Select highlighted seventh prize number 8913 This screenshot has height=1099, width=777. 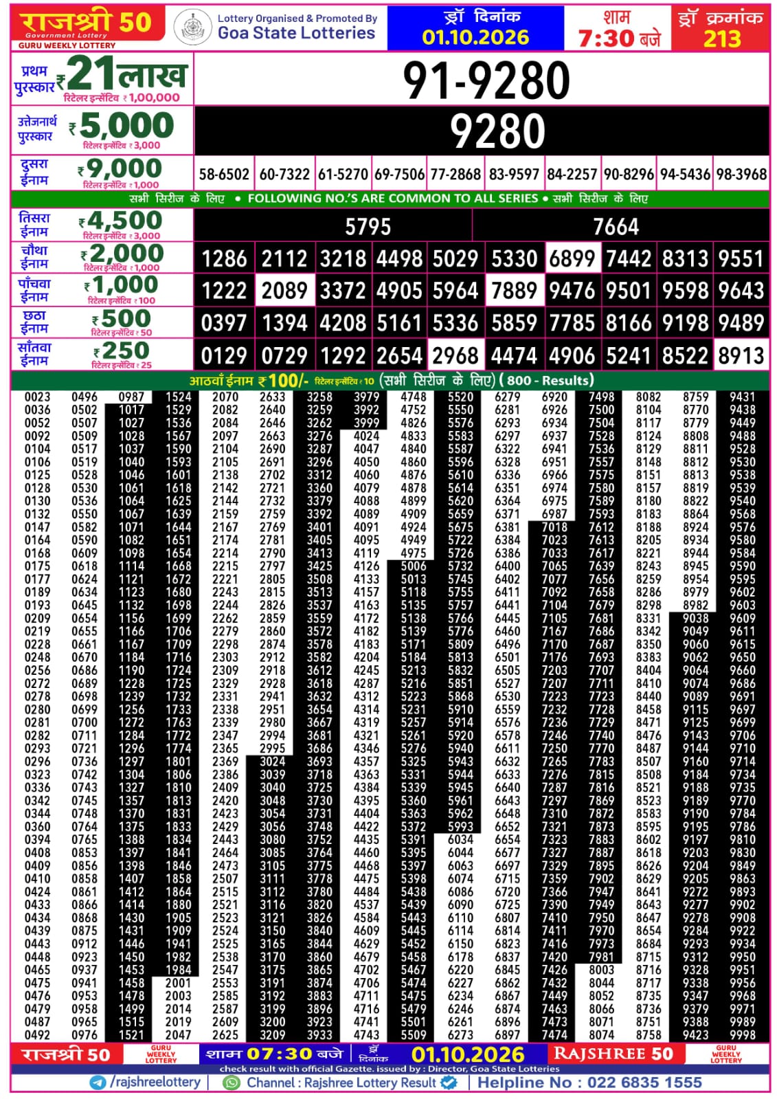click(x=741, y=356)
